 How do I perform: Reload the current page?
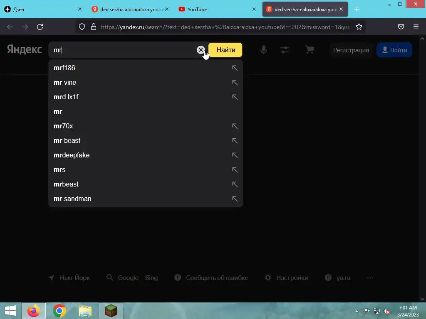[40, 27]
